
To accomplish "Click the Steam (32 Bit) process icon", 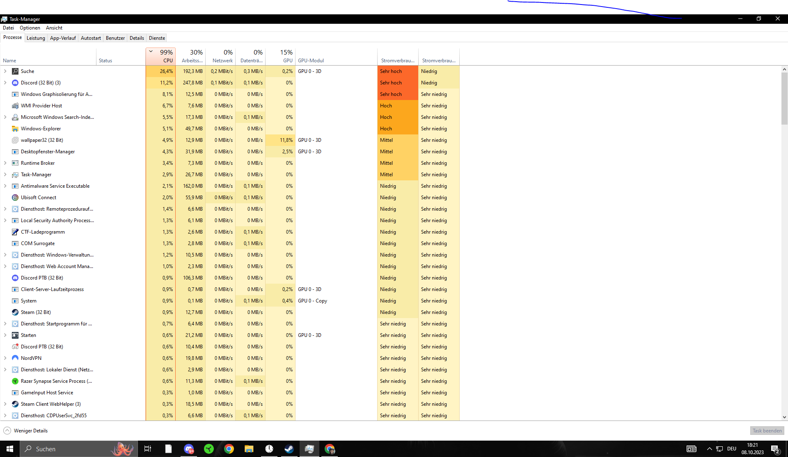I will point(15,312).
